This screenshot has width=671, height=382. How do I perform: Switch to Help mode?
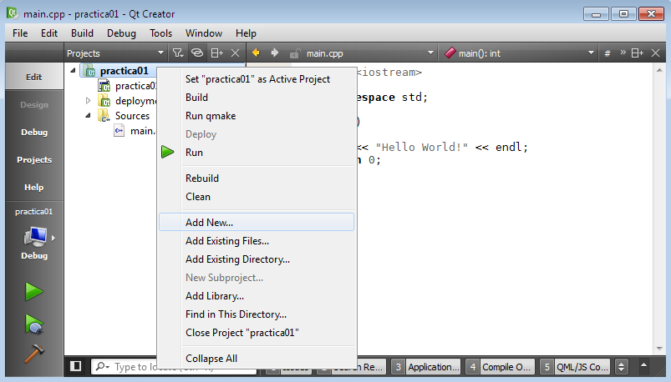tap(33, 187)
